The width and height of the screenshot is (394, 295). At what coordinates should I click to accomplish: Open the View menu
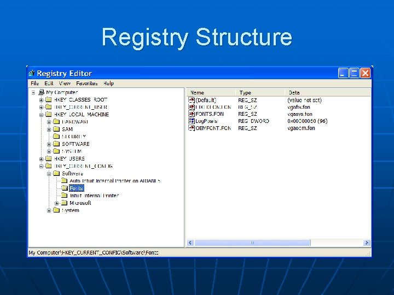click(65, 83)
